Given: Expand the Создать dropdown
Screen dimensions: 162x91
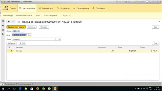Looking at the screenshot, I should 65,16.
